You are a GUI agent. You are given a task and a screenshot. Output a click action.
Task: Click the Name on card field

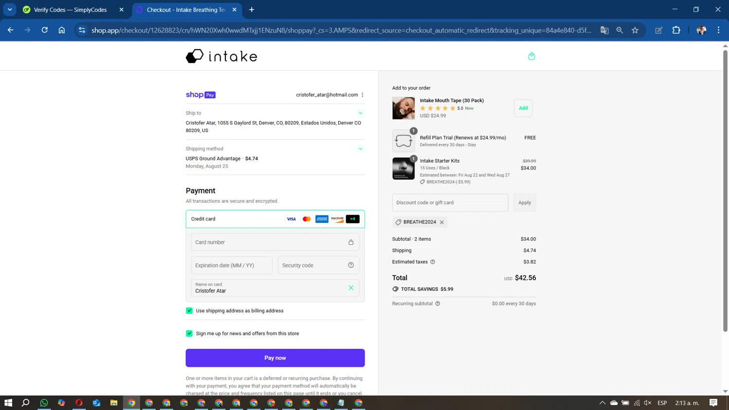coord(275,288)
